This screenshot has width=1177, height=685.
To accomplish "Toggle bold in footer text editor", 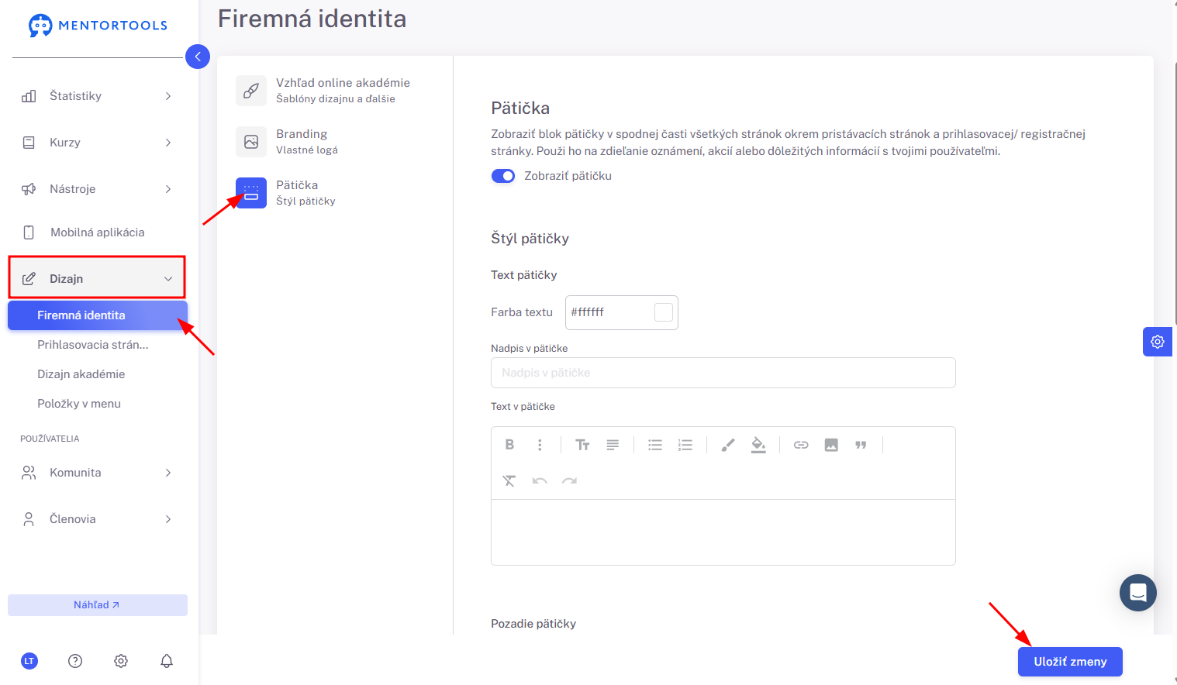I will (x=509, y=445).
